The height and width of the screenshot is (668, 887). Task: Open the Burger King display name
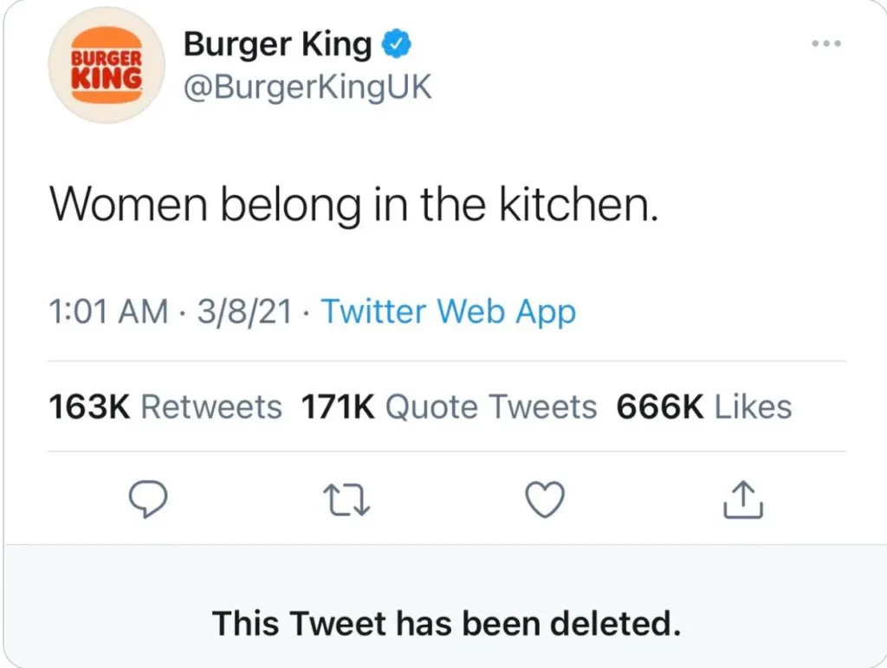(277, 45)
